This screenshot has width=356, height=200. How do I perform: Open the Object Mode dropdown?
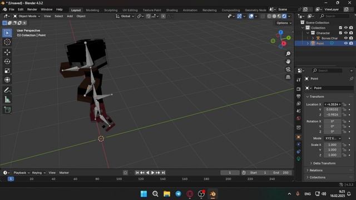tap(27, 16)
